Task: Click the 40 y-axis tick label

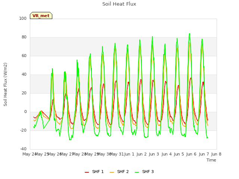Action: click(x=24, y=75)
